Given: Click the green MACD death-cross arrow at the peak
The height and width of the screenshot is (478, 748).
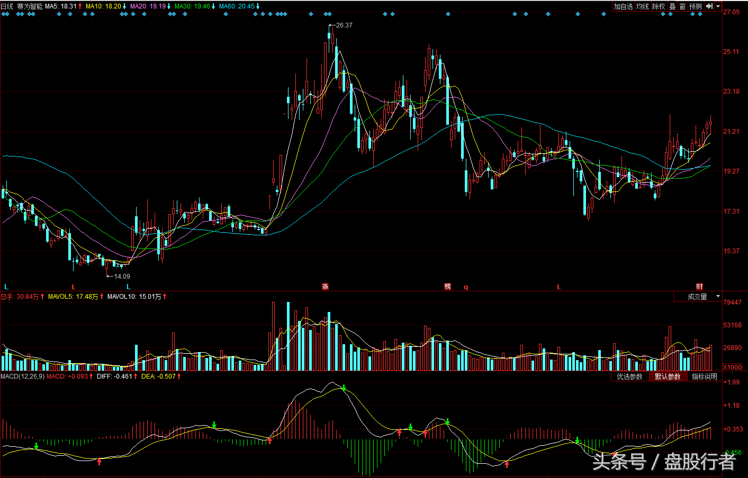Looking at the screenshot, I should point(344,388).
